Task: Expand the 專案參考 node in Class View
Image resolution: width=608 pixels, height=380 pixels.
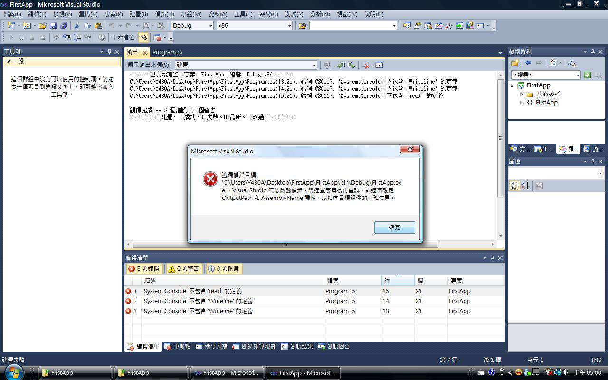Action: tap(522, 94)
